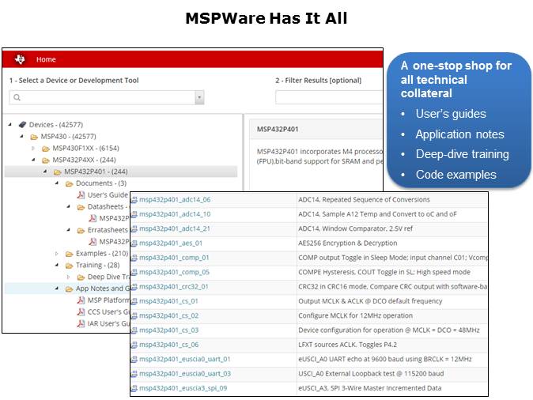The image size is (533, 400).
Task: Open the msp432p401_euscia0_uart_01 example link
Action: 185,359
